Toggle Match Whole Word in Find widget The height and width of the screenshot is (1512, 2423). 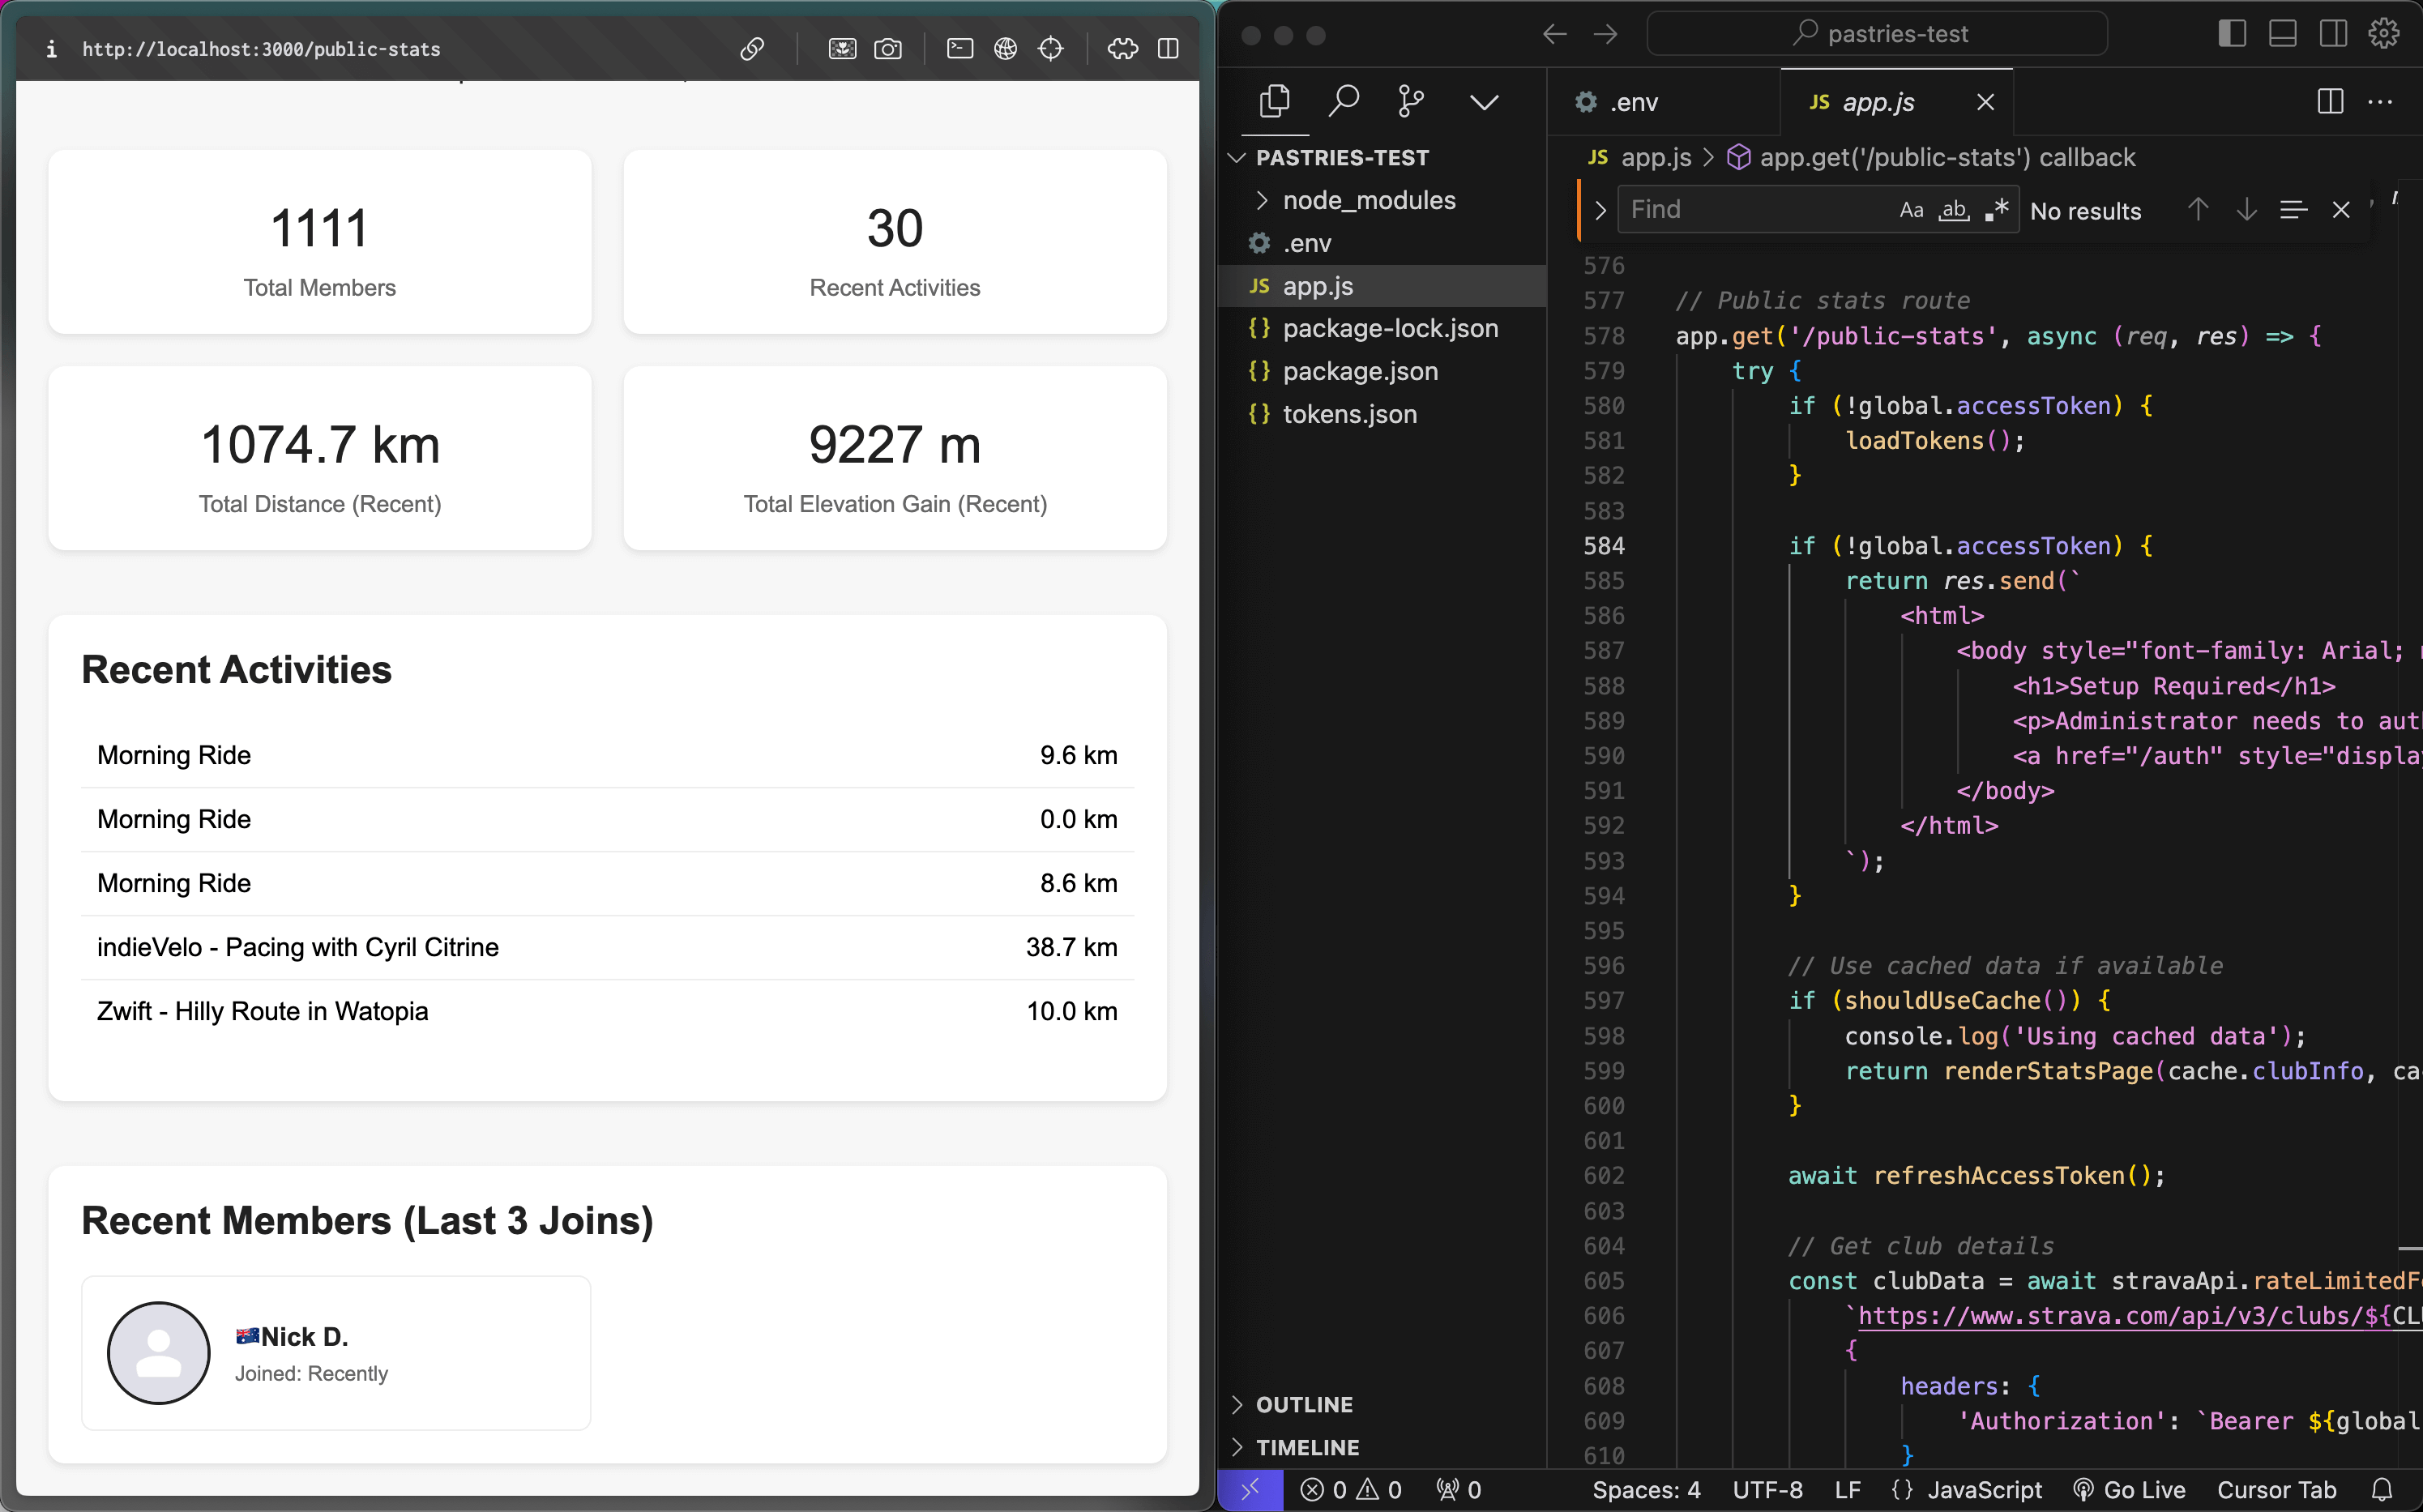point(1953,210)
